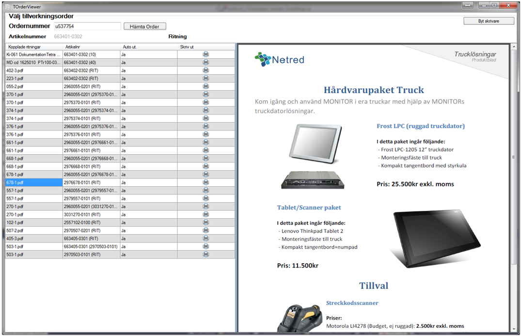Click the TOrderViewer window icon
The width and height of the screenshot is (521, 336).
coord(8,6)
